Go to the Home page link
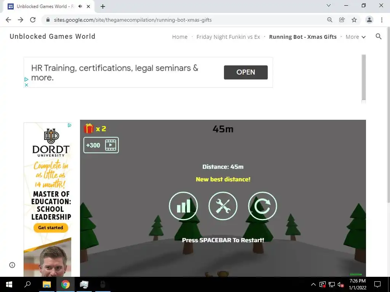 [180, 37]
